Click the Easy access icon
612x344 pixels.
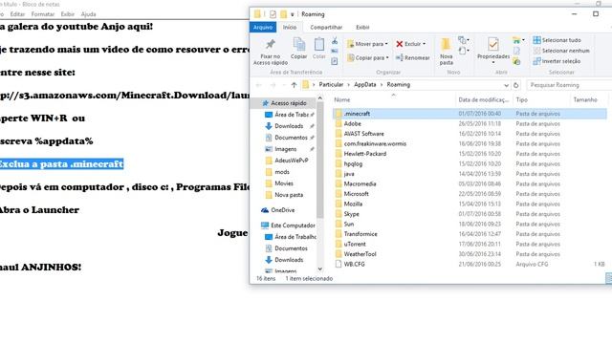(x=463, y=51)
